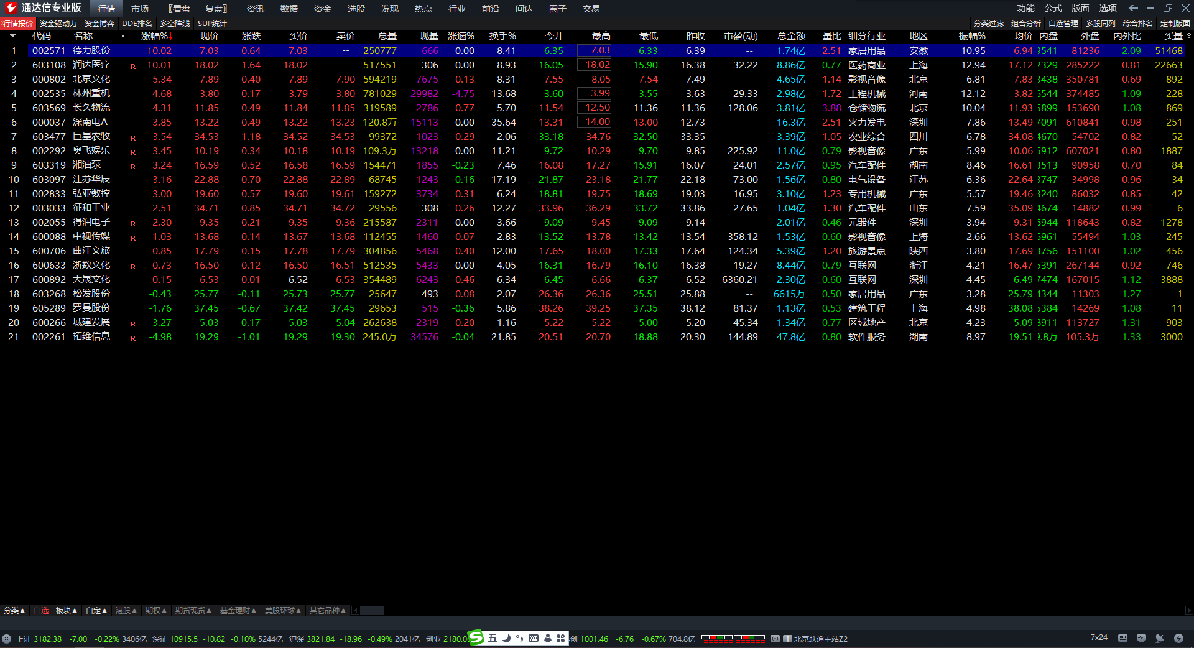Click the 分类过滤 button
Image resolution: width=1194 pixels, height=648 pixels.
tap(989, 24)
